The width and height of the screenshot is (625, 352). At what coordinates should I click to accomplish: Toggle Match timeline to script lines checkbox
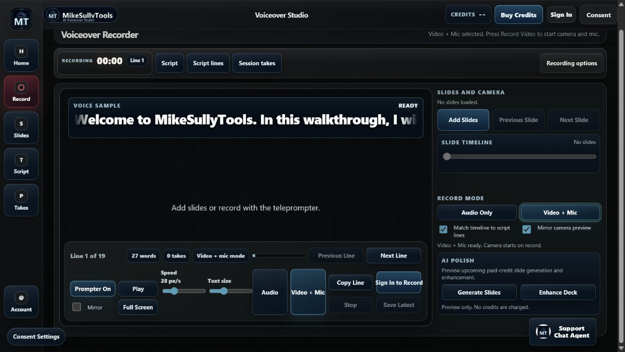tap(443, 229)
